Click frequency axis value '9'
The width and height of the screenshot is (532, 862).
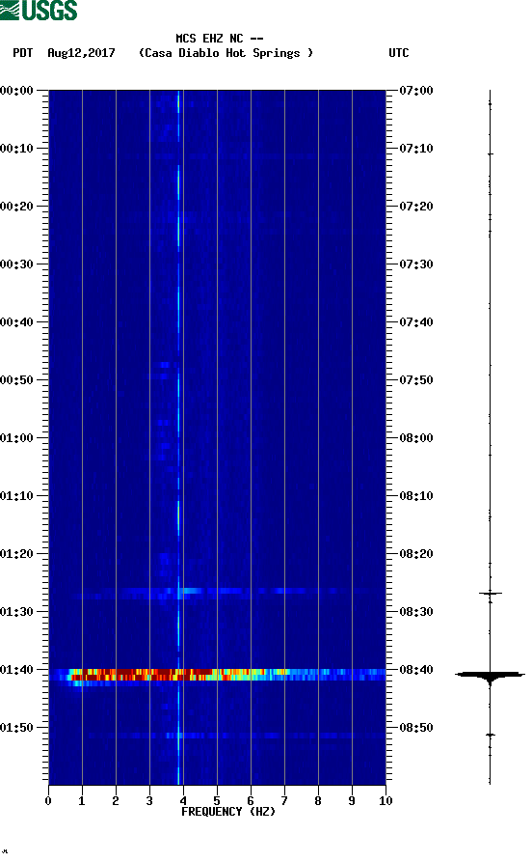click(352, 801)
